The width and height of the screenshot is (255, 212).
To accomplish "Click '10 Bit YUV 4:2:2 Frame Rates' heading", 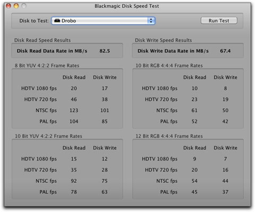I will (x=48, y=136).
